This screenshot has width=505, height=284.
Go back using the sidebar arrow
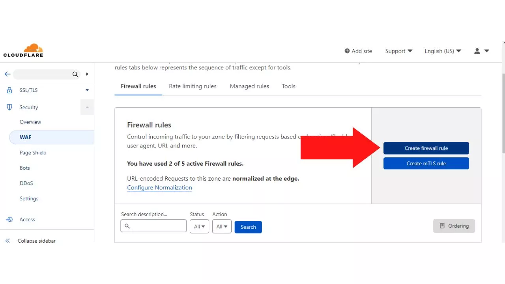tap(7, 74)
